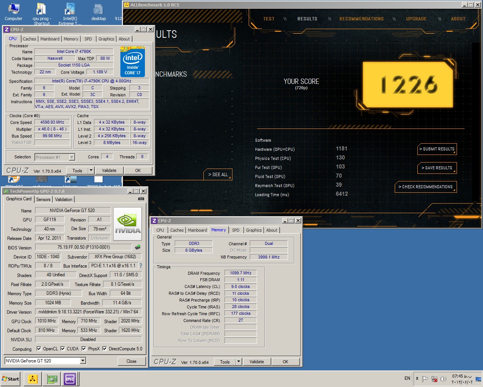Viewport: 483px width, 387px height.
Task: Toggle the DirectCompute 5.0 checkbox
Action: pyautogui.click(x=105, y=348)
